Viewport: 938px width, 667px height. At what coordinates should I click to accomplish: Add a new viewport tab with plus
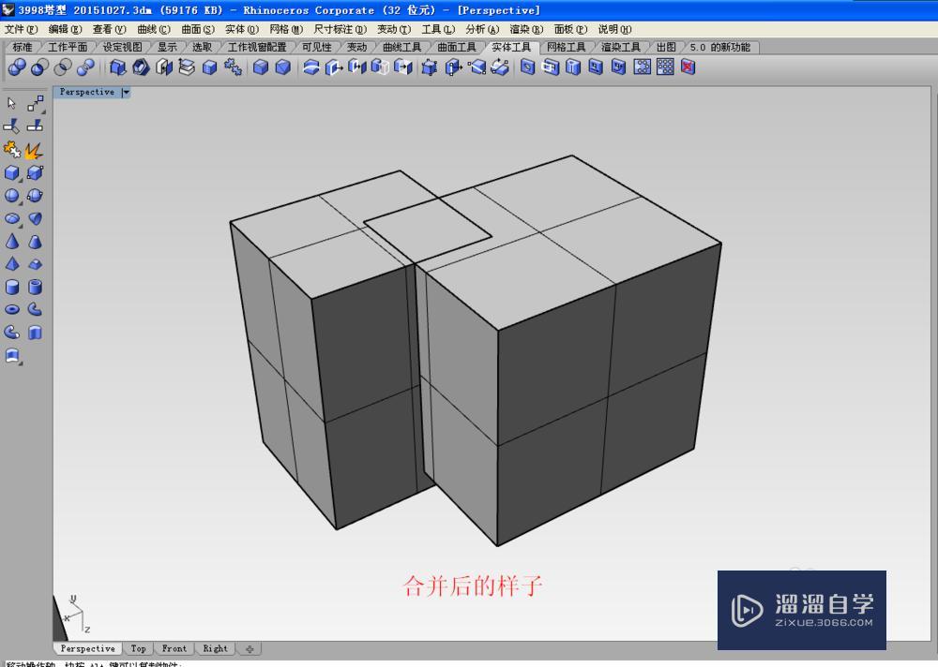click(x=250, y=649)
